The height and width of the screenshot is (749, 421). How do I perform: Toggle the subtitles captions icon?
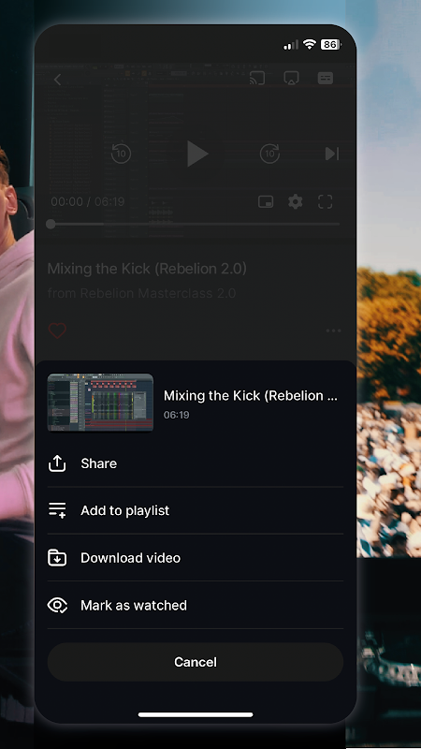pyautogui.click(x=326, y=78)
